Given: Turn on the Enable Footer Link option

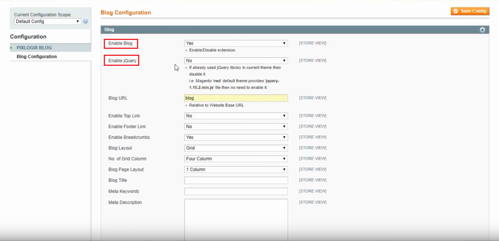Looking at the screenshot, I should click(x=235, y=126).
